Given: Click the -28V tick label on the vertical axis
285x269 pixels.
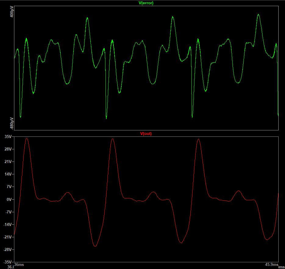Looking at the screenshot, I should click(x=7, y=250).
